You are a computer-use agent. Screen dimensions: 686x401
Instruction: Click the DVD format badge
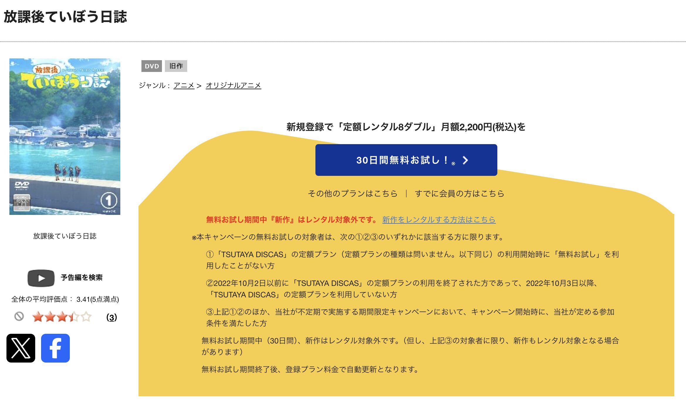point(152,66)
